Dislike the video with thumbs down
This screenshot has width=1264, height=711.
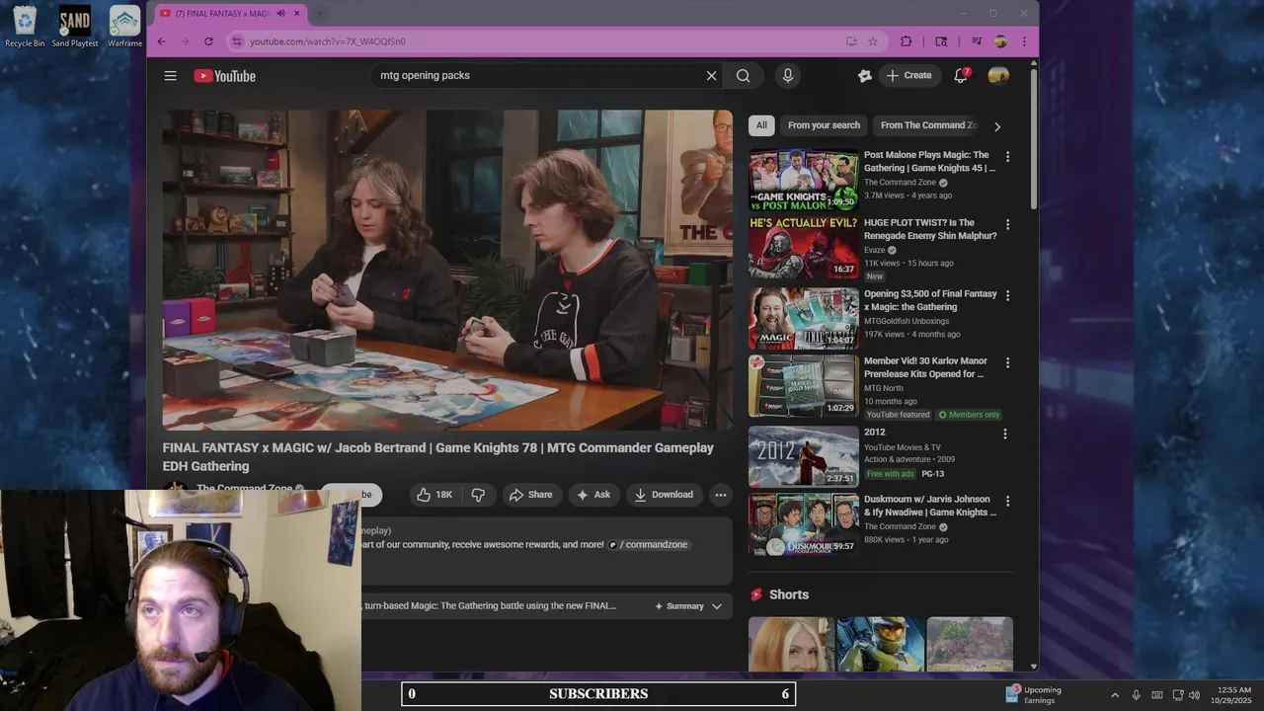[x=478, y=495]
